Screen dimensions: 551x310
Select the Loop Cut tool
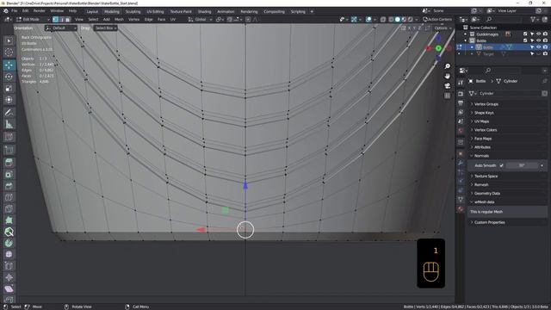(x=9, y=197)
